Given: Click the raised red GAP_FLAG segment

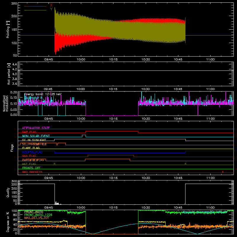Looking at the screenshot, I should click(x=112, y=131).
